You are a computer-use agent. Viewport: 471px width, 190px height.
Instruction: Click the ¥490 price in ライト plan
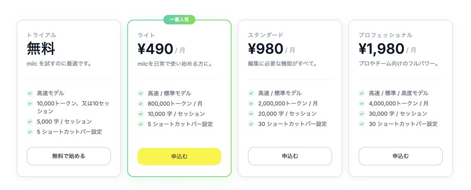coord(155,49)
